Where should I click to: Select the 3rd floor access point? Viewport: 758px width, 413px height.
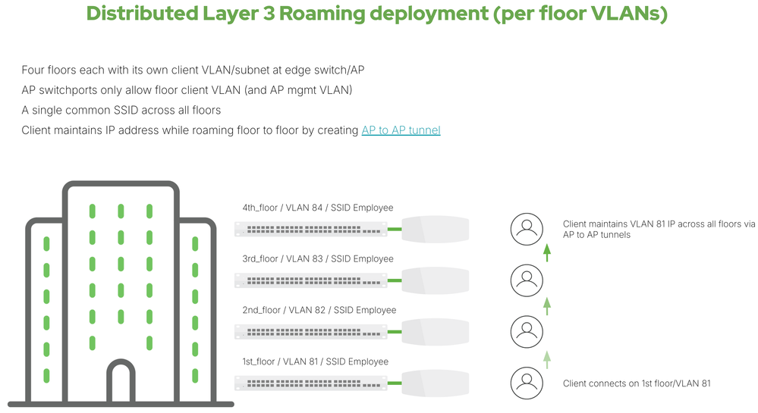tap(435, 280)
